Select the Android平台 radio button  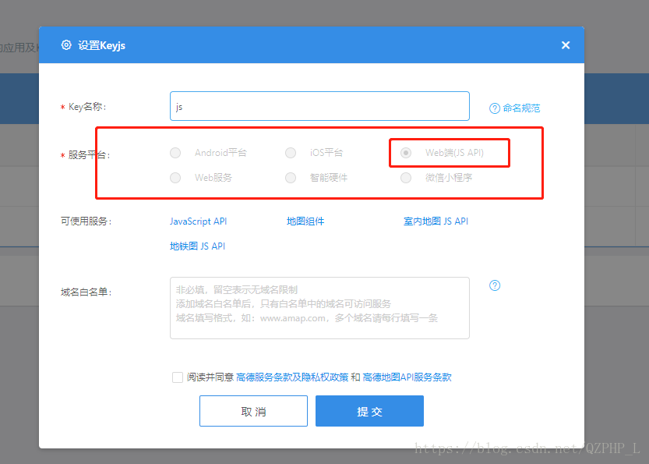(175, 153)
